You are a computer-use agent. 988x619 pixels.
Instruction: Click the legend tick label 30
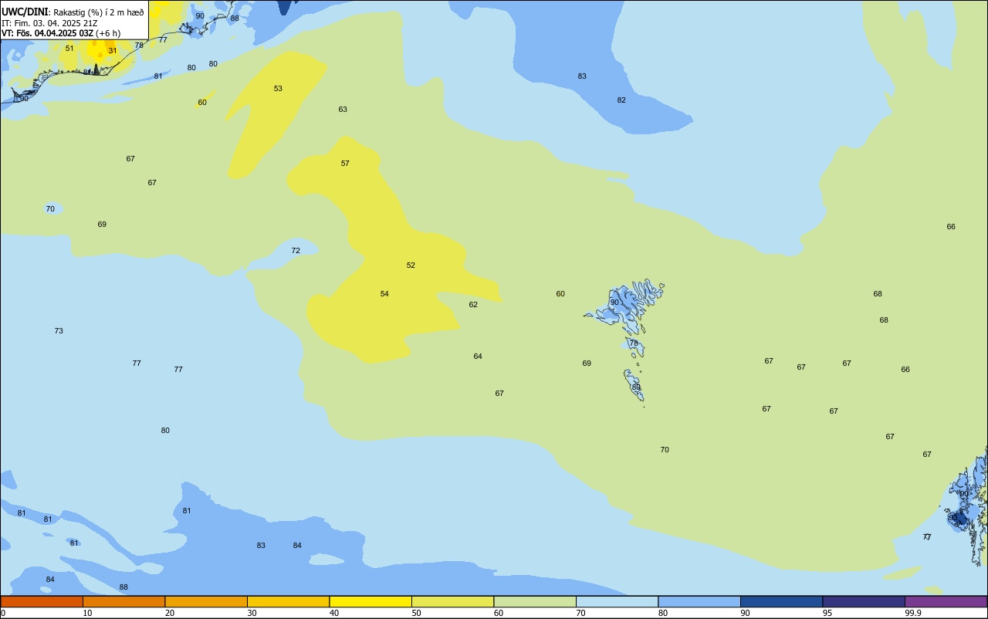[x=252, y=613]
